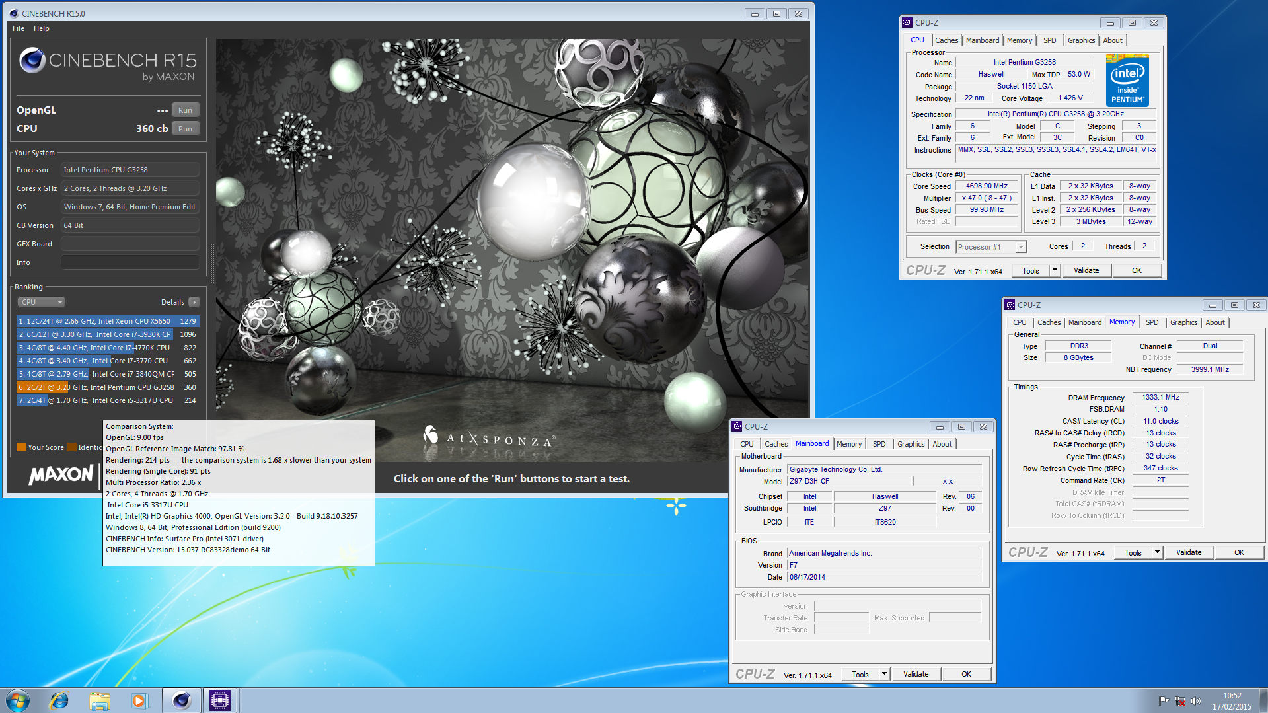Click Show Desktop strip on taskbar

coord(1263,700)
